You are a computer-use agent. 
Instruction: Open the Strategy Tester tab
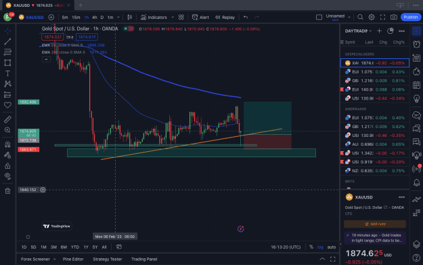108,259
